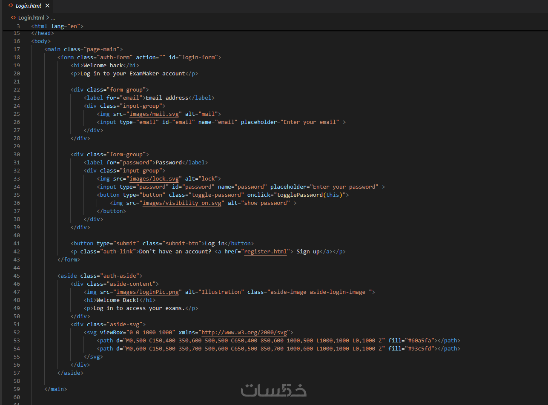The image size is (548, 405).
Task: Click the "Email address" label text
Action: [x=167, y=98]
